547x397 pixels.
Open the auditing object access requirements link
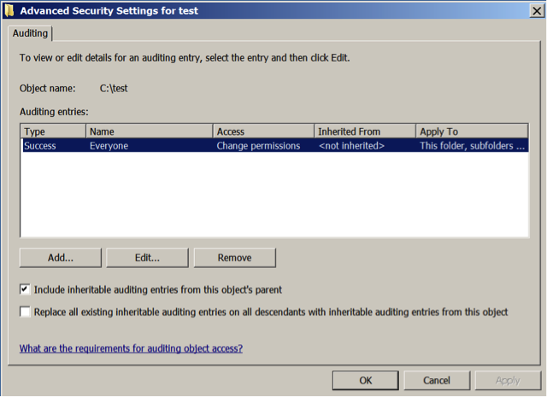[131, 348]
